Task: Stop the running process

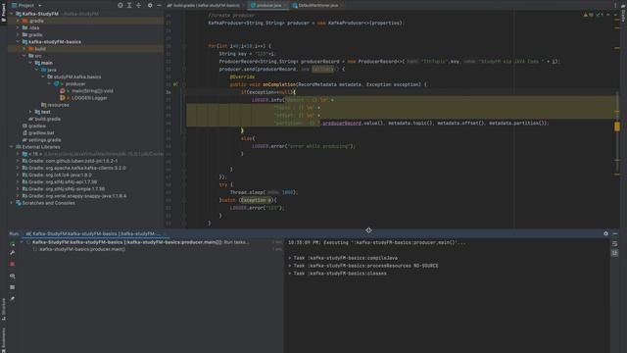Action: pos(13,264)
